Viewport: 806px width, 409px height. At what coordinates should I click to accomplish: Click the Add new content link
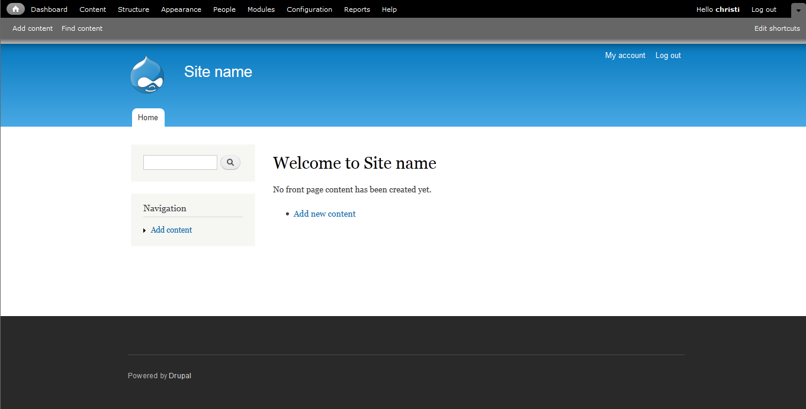coord(325,214)
